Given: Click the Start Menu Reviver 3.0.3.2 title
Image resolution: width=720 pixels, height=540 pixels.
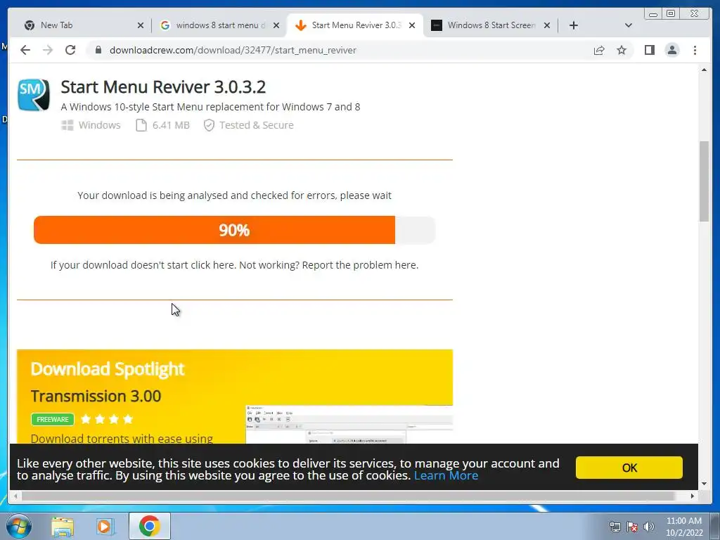Looking at the screenshot, I should 163,86.
